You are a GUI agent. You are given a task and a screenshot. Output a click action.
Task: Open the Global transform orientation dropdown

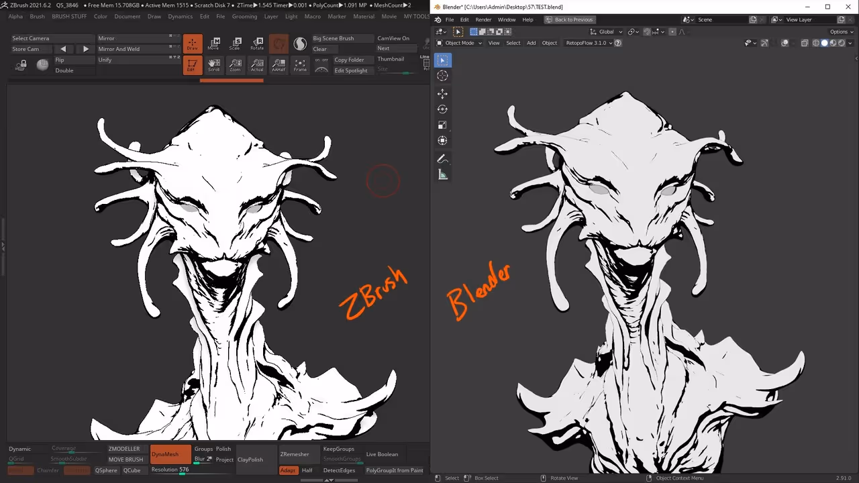pyautogui.click(x=606, y=32)
